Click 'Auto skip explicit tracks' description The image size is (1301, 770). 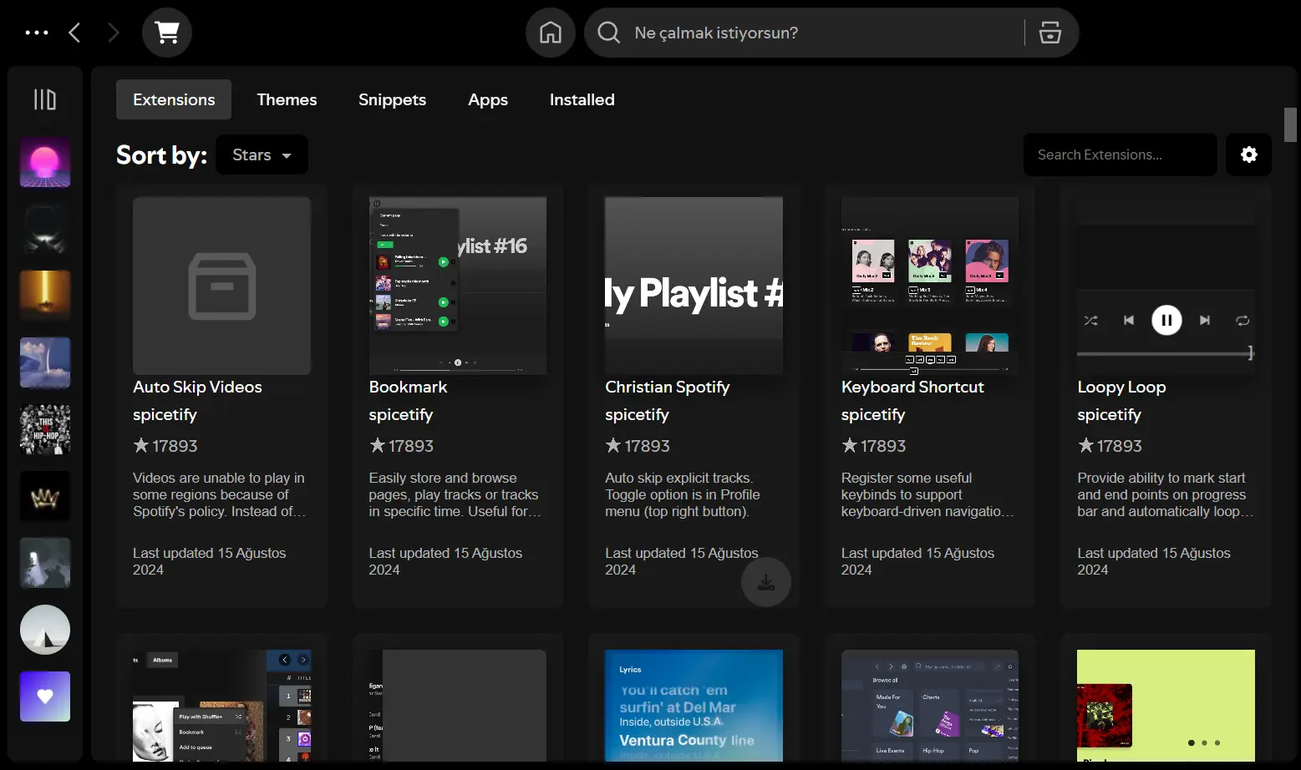tap(683, 495)
